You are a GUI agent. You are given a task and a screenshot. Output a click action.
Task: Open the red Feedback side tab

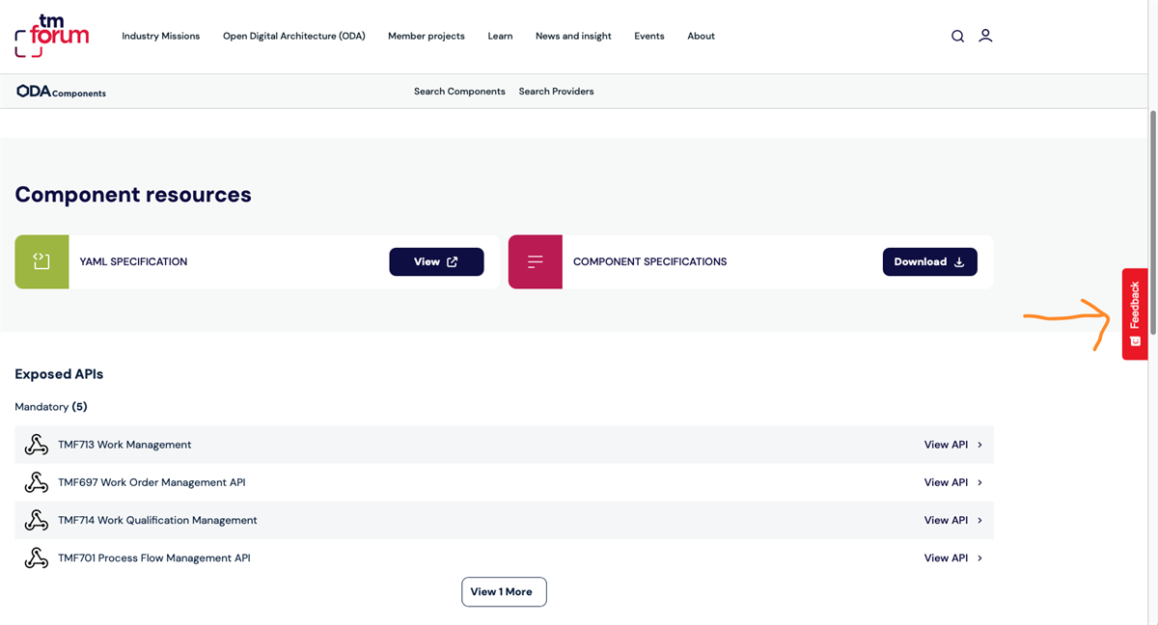[x=1135, y=313]
